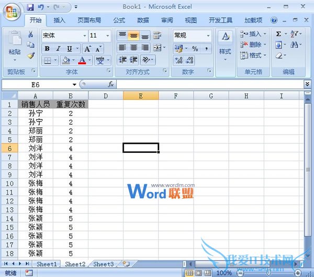Toggle bottom vertical alignment
This screenshot has width=314, height=277.
coord(145,35)
